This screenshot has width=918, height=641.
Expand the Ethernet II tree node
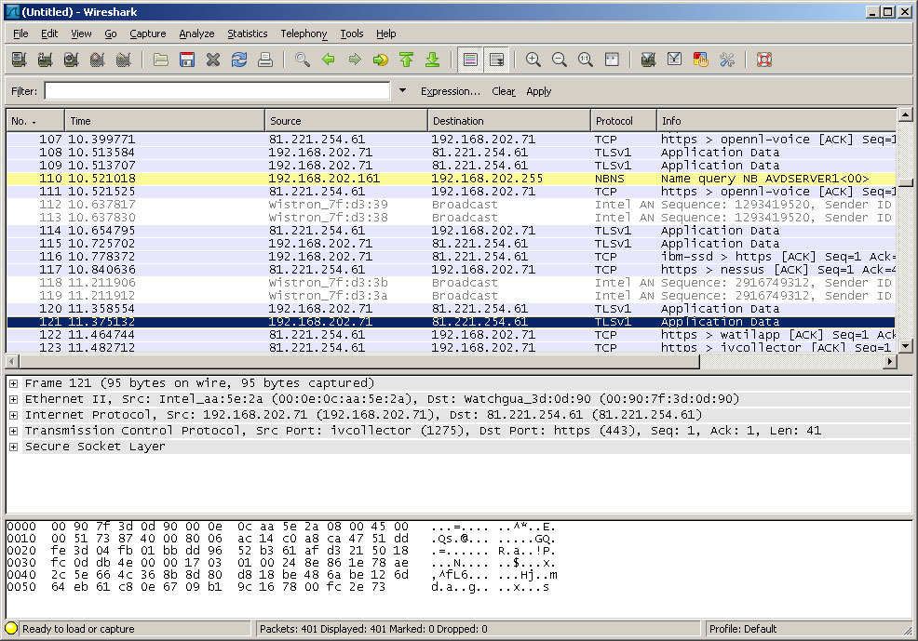(13, 399)
